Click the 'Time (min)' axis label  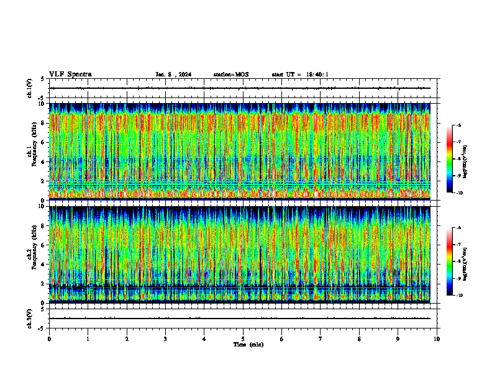coord(248,345)
